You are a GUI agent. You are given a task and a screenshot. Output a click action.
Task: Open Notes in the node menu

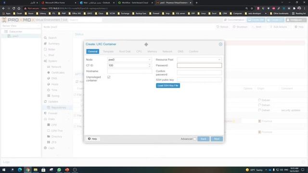point(51,49)
